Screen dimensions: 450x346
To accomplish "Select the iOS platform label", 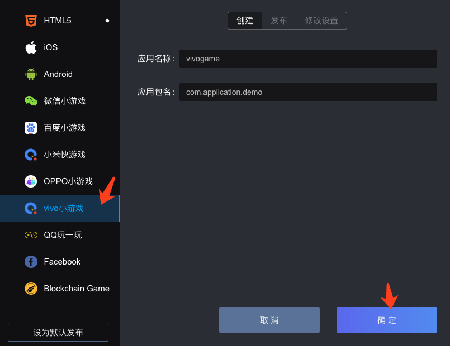I will (50, 47).
